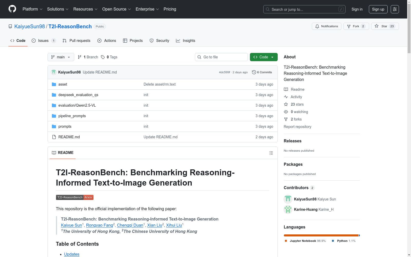Image resolution: width=411 pixels, height=257 pixels.
Task: Click the book icon beside Readme link
Action: (x=286, y=89)
